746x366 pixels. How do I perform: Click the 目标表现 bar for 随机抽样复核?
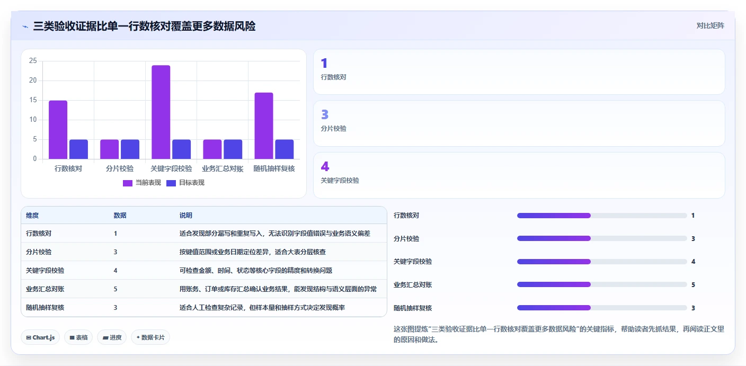[284, 149]
